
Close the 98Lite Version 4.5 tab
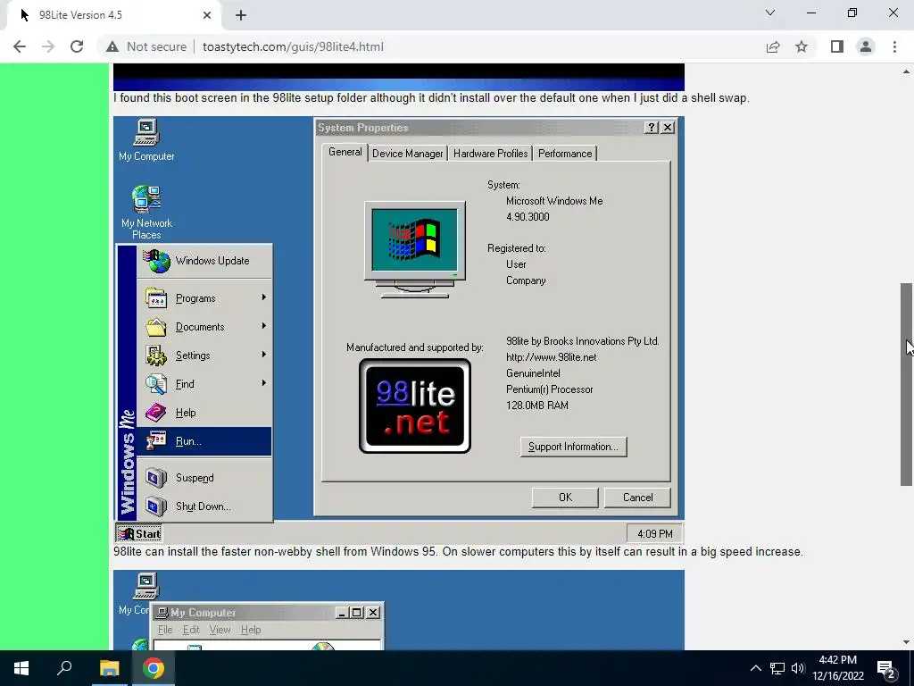coord(207,15)
